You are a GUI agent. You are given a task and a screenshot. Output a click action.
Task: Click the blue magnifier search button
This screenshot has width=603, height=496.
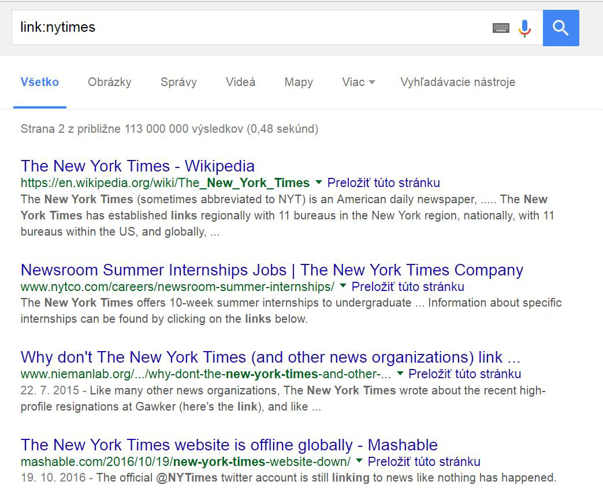561,28
